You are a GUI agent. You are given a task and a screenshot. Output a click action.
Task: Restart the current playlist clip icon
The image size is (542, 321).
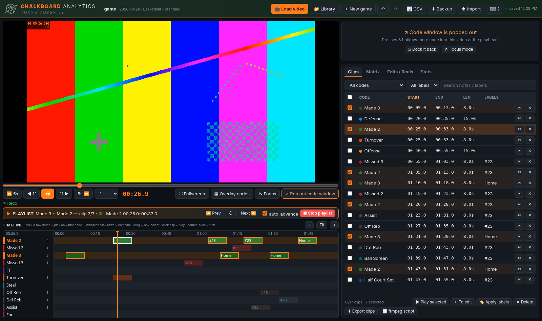[231, 213]
